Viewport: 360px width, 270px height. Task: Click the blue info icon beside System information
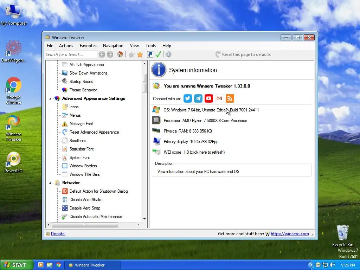click(x=159, y=70)
